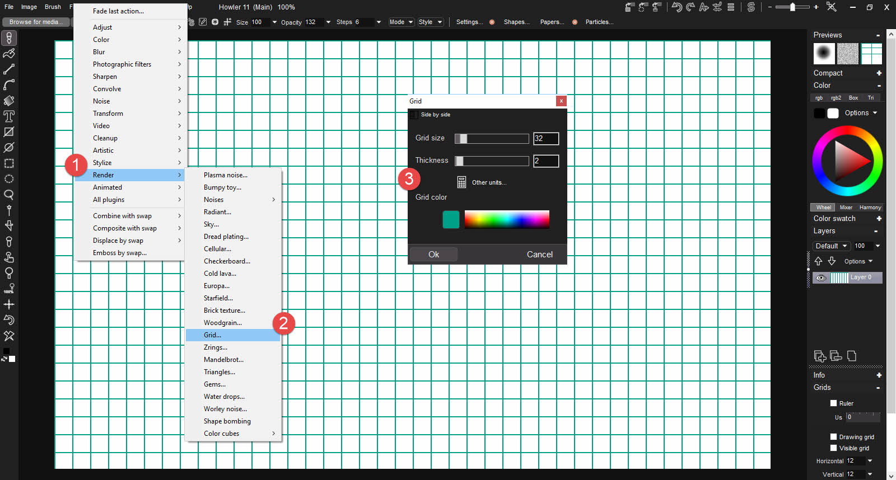The image size is (896, 480).
Task: Select the rectangular selection tool
Action: tap(9, 163)
